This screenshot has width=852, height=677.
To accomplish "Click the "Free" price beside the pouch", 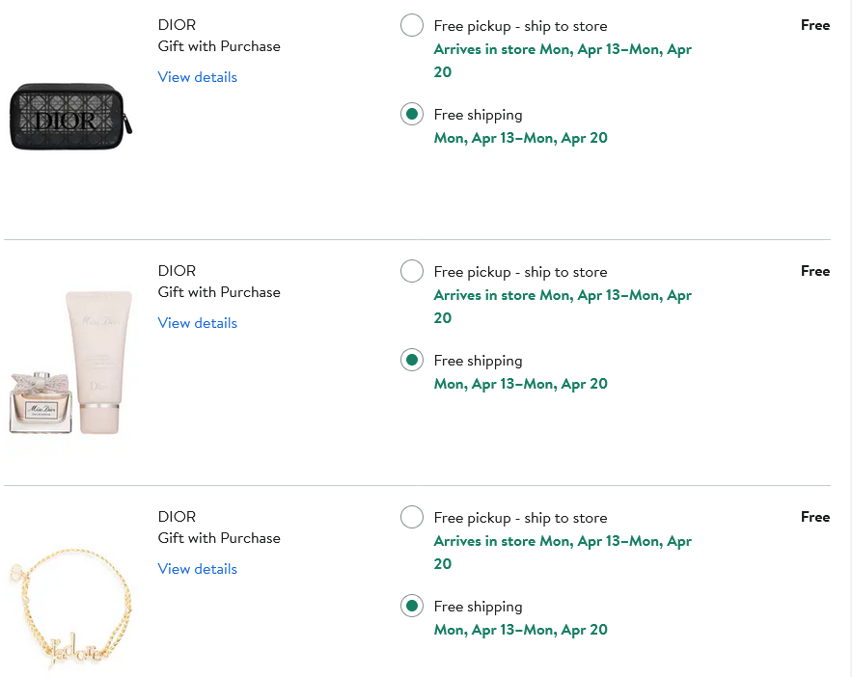I will pyautogui.click(x=814, y=25).
